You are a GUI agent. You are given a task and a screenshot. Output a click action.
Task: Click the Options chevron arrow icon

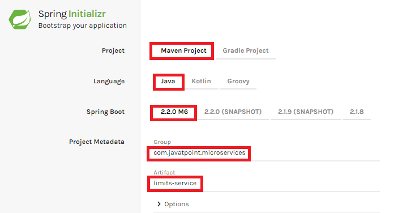click(x=159, y=204)
